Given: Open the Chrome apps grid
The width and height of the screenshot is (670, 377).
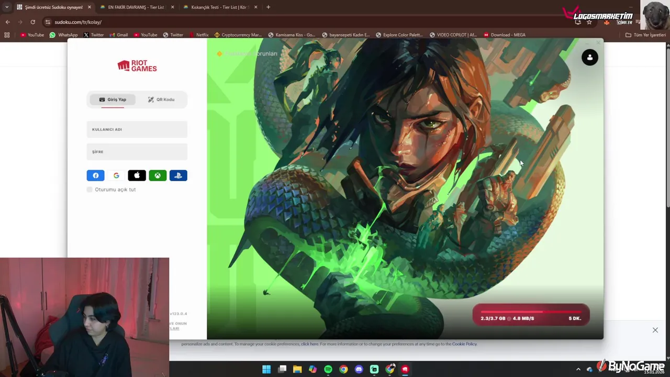Looking at the screenshot, I should 7,35.
